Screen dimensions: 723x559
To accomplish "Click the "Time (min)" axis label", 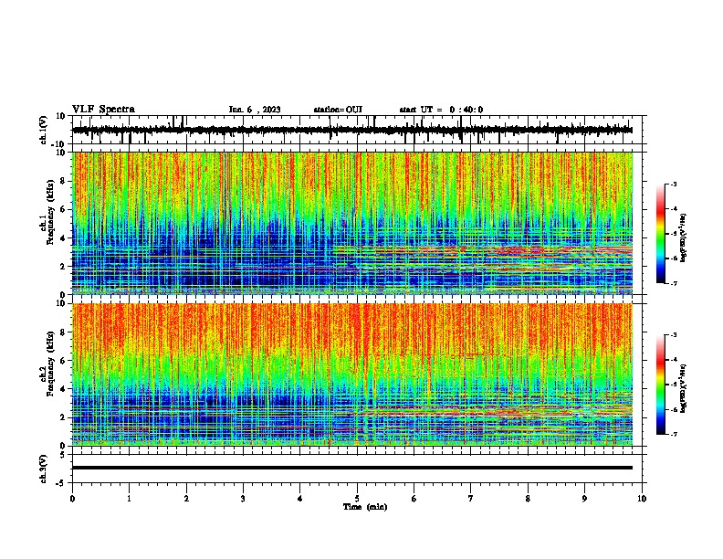I will [x=365, y=507].
